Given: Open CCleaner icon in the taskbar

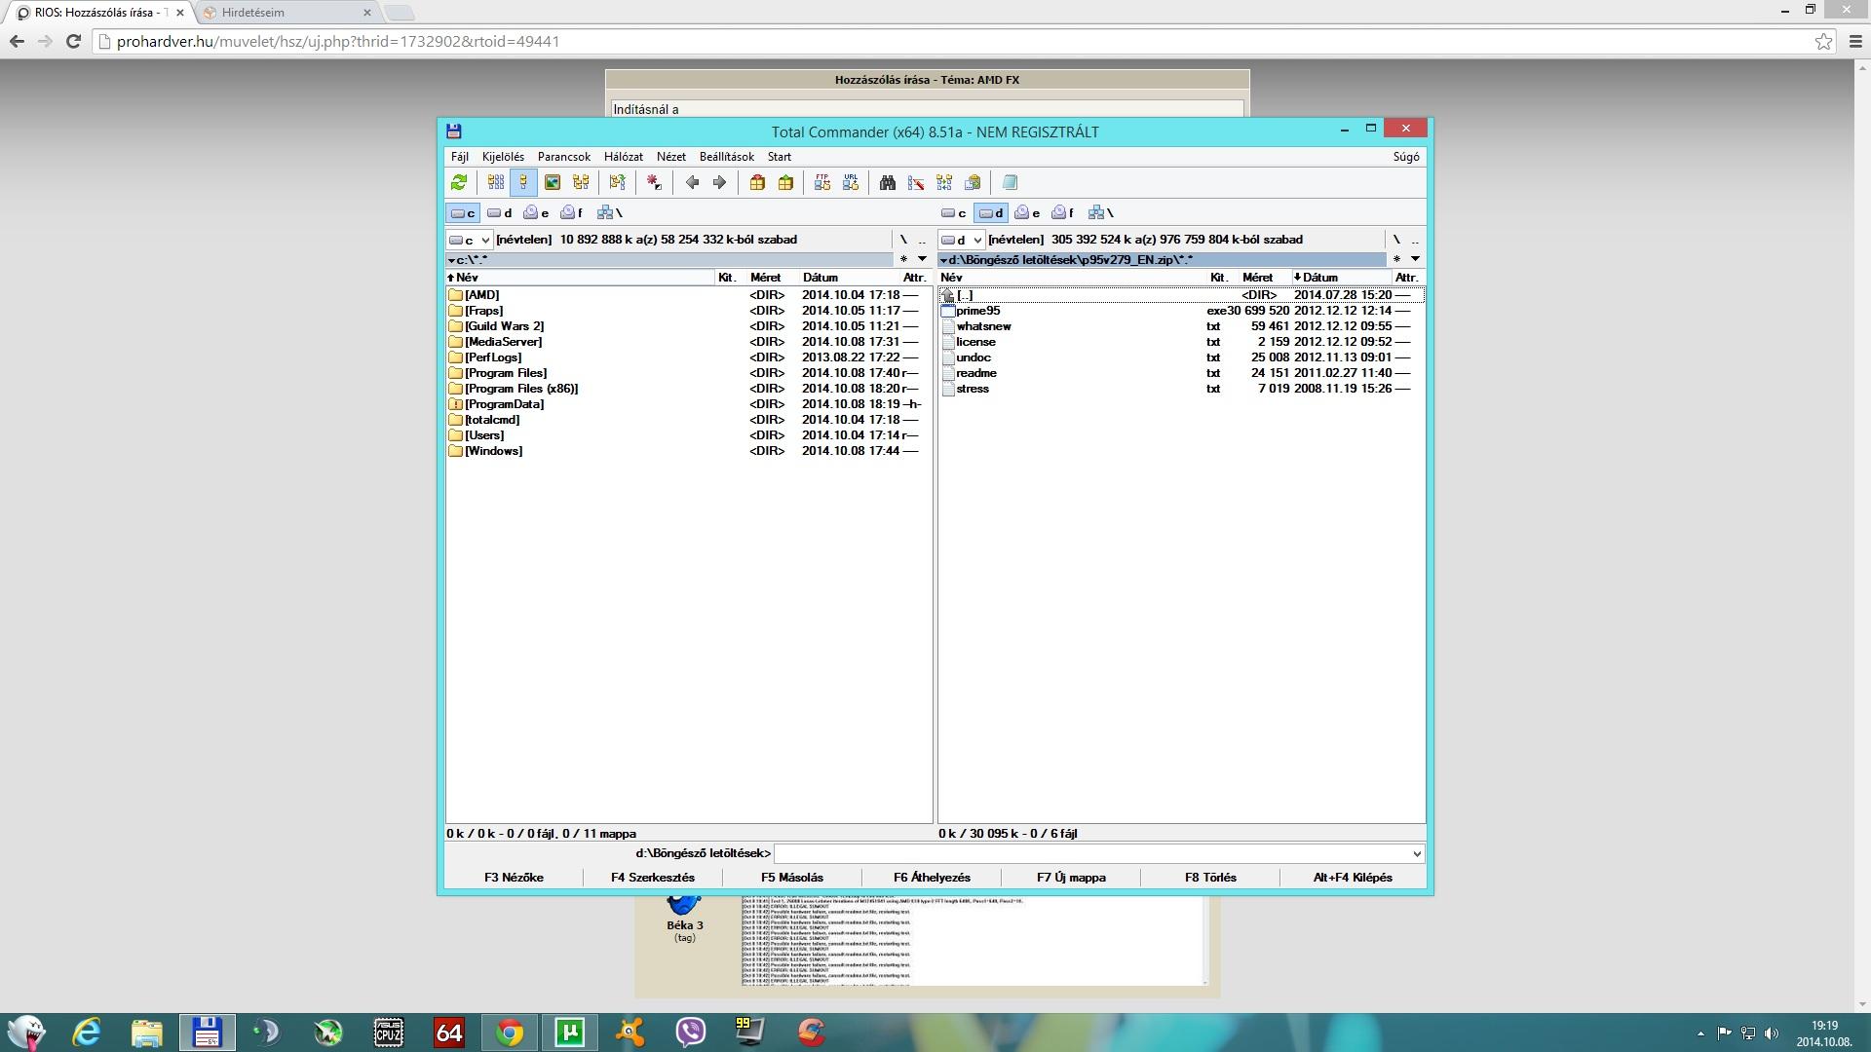Looking at the screenshot, I should 812,1032.
